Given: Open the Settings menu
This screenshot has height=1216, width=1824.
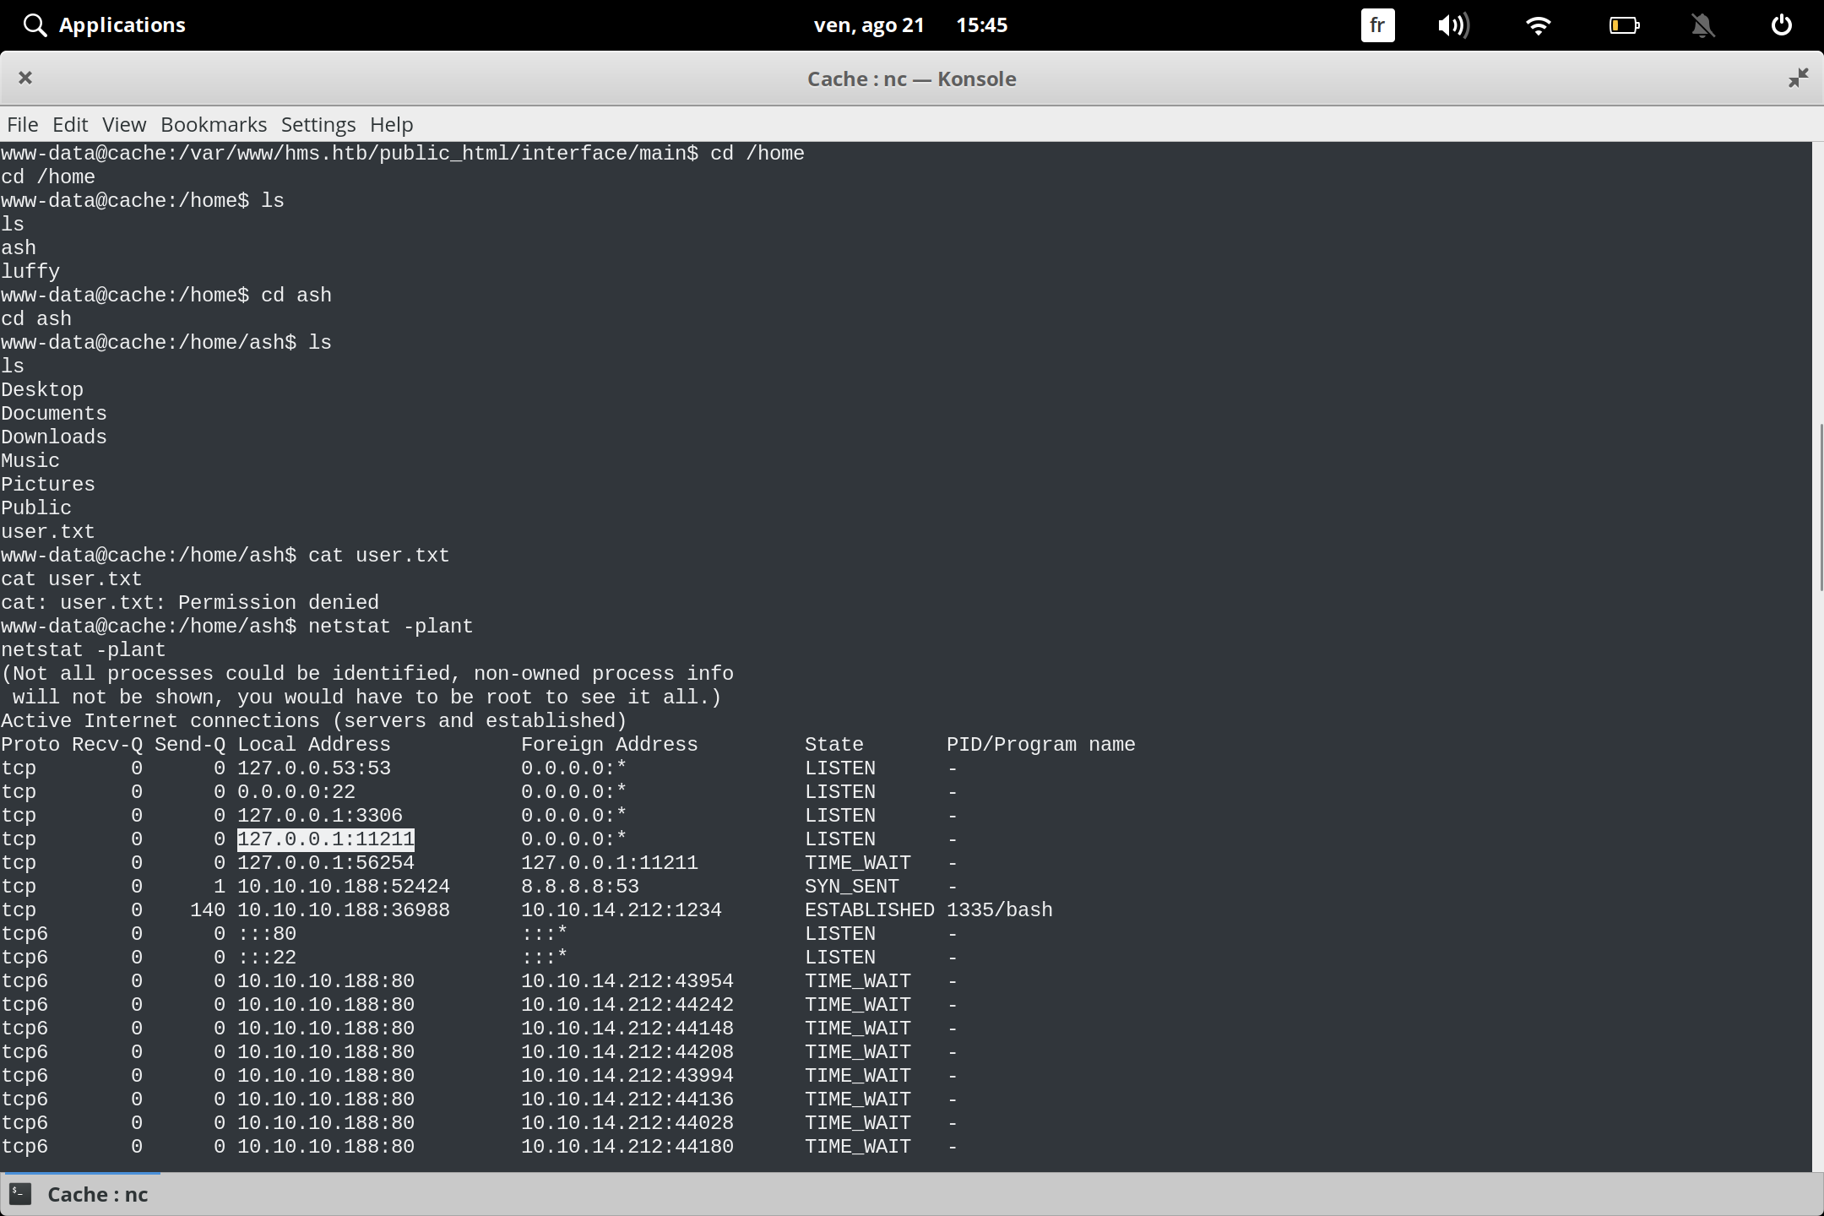Looking at the screenshot, I should (317, 124).
